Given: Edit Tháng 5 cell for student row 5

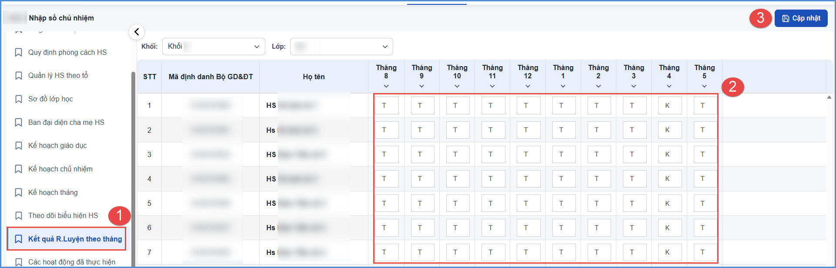Looking at the screenshot, I should [x=705, y=204].
